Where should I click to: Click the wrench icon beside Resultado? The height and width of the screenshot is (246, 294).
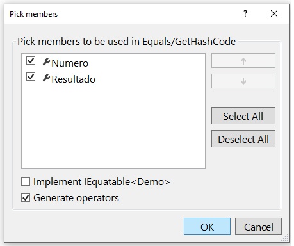tap(46, 78)
